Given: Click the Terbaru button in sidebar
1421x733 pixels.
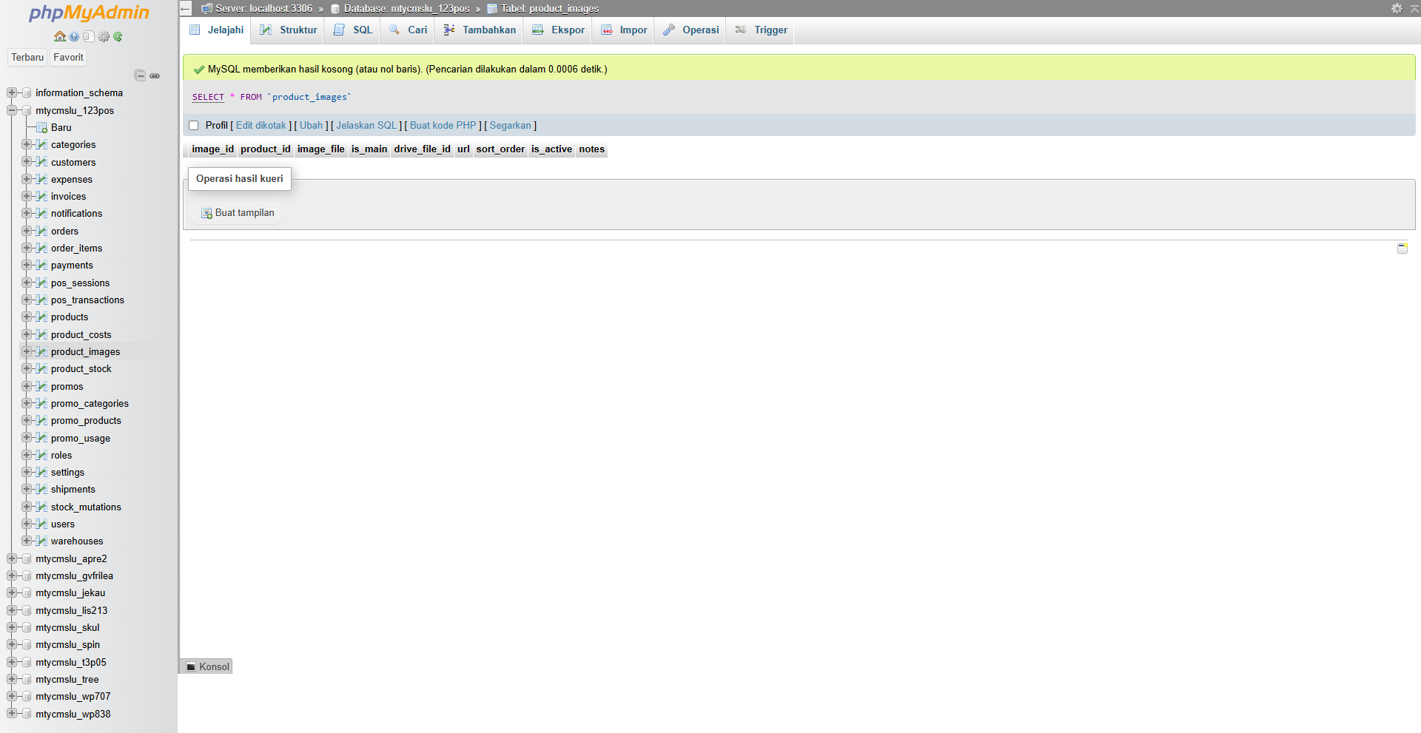Looking at the screenshot, I should point(27,57).
